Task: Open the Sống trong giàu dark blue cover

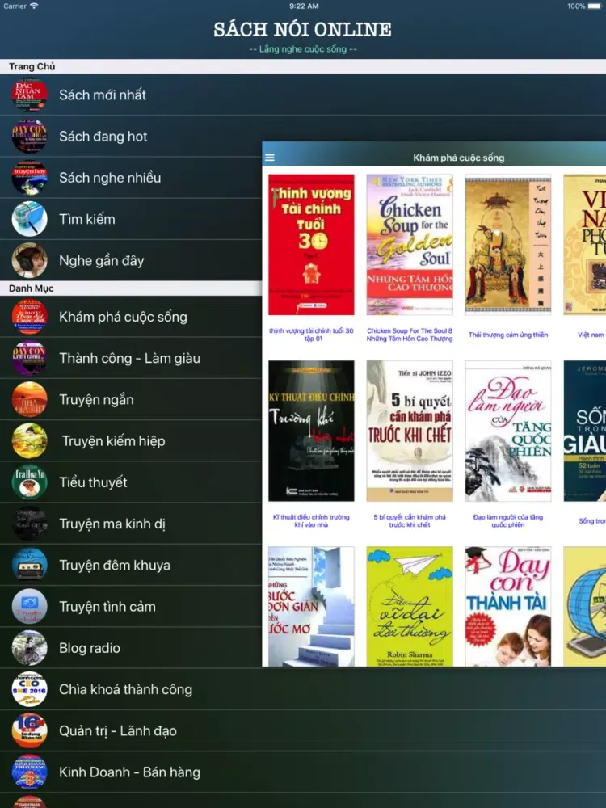Action: click(x=585, y=431)
